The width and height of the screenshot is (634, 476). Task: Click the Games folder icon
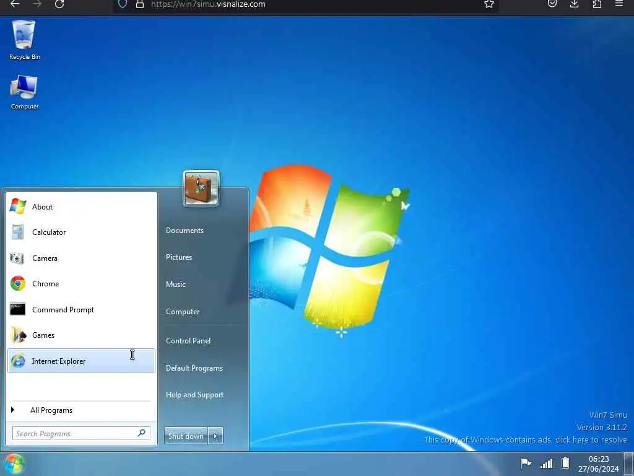coord(18,335)
